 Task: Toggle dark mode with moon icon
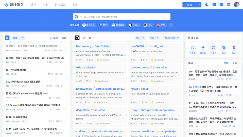pyautogui.click(x=207, y=5)
